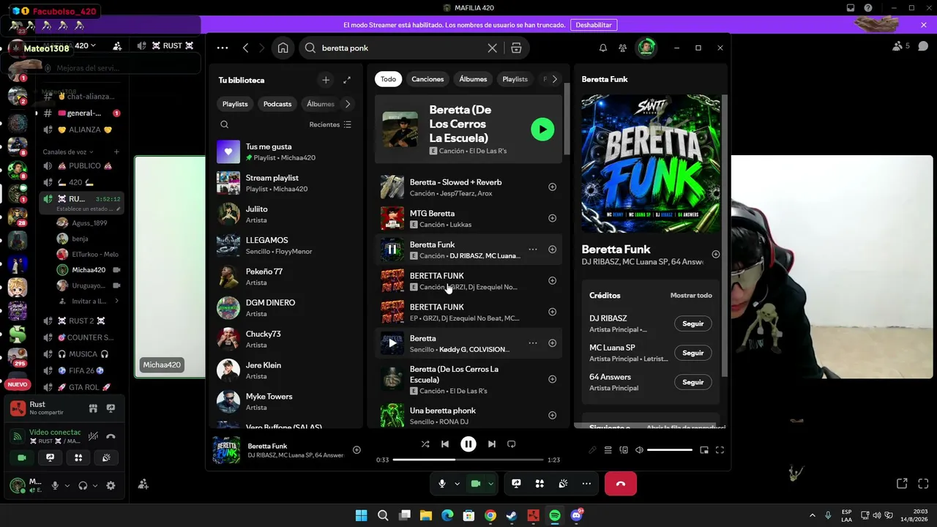The image size is (937, 527).
Task: Disconnect from Discord call with red button
Action: click(x=621, y=484)
